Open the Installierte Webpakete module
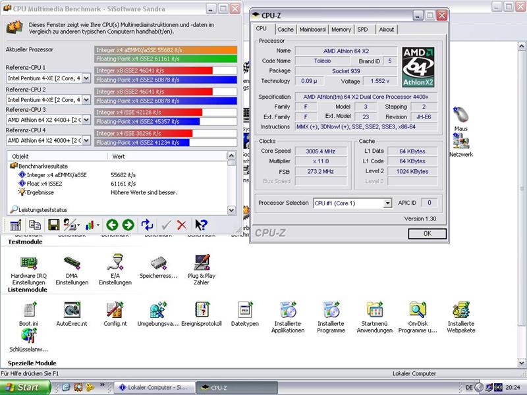 [461, 317]
